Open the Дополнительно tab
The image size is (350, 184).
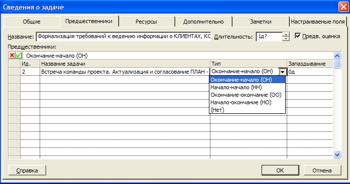click(x=203, y=22)
